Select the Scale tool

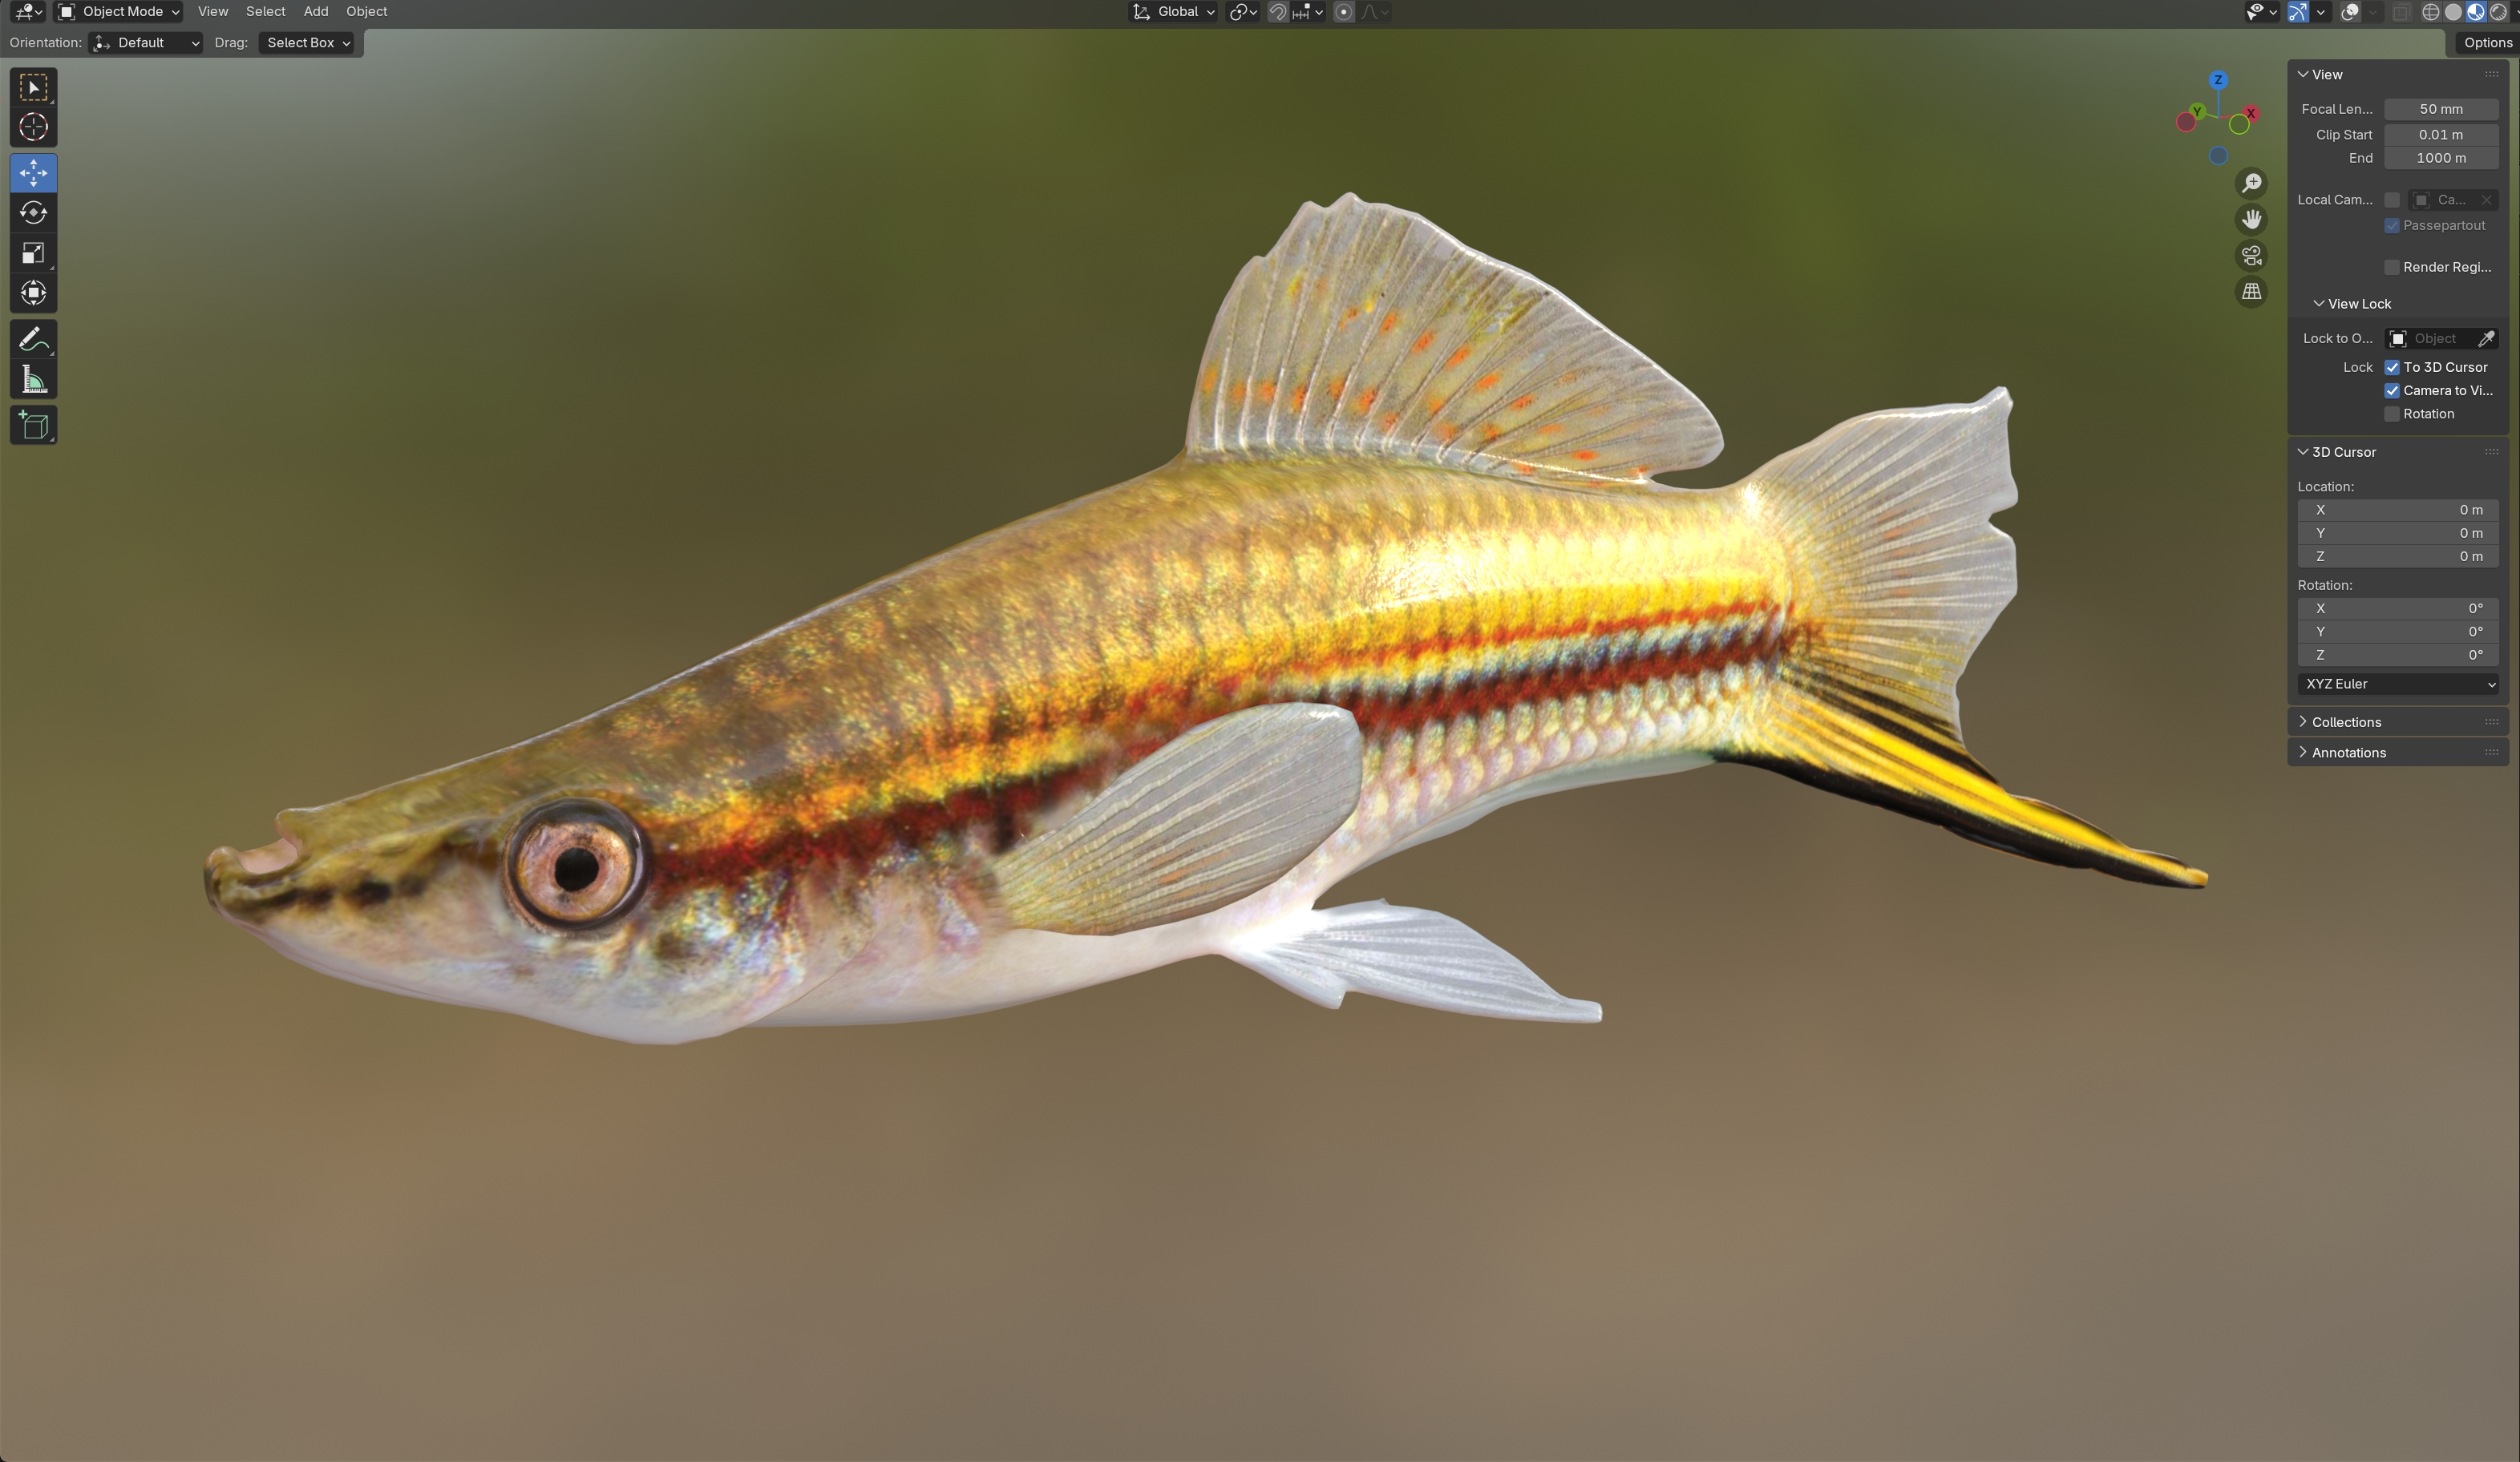(33, 253)
